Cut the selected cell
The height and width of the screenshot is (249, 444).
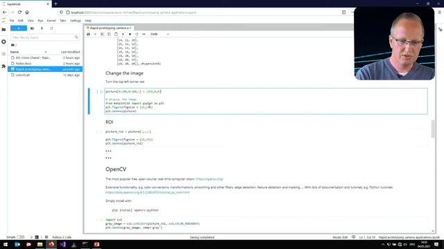point(102,34)
